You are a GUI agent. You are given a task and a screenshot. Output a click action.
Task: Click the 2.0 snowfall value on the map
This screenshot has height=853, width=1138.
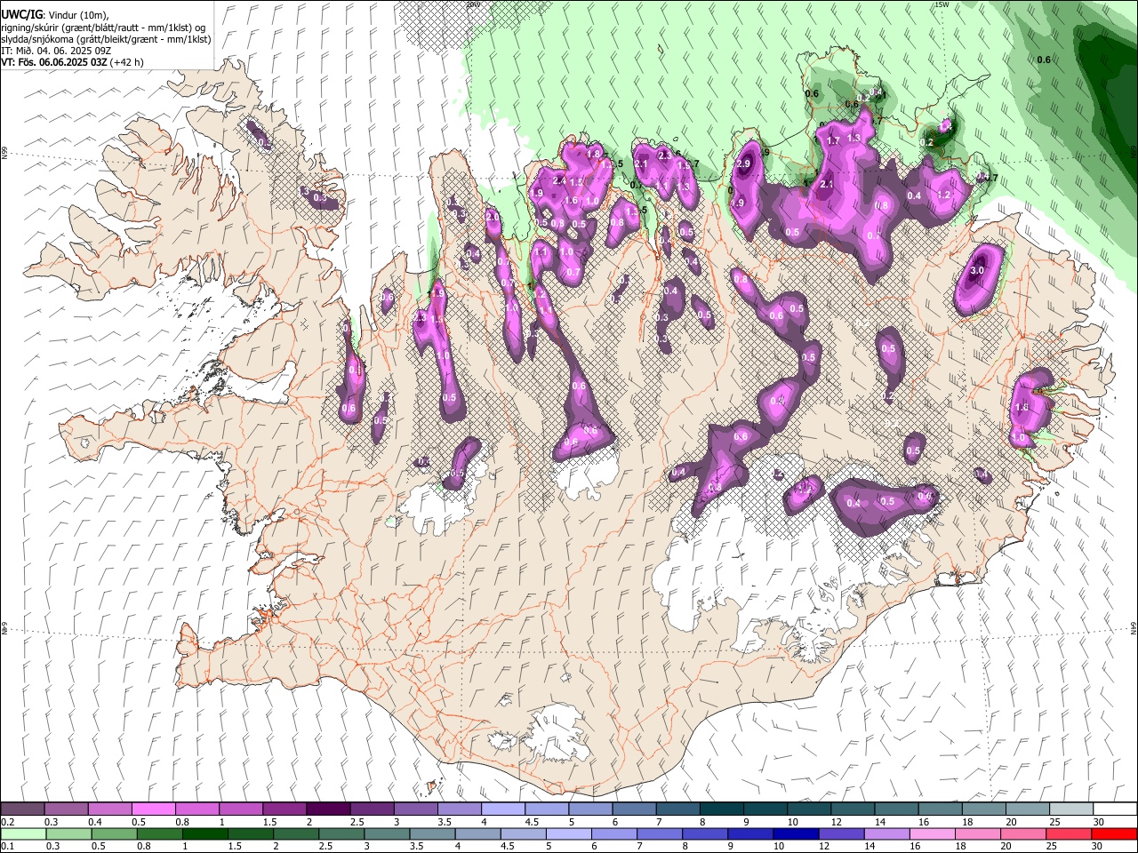pyautogui.click(x=493, y=217)
